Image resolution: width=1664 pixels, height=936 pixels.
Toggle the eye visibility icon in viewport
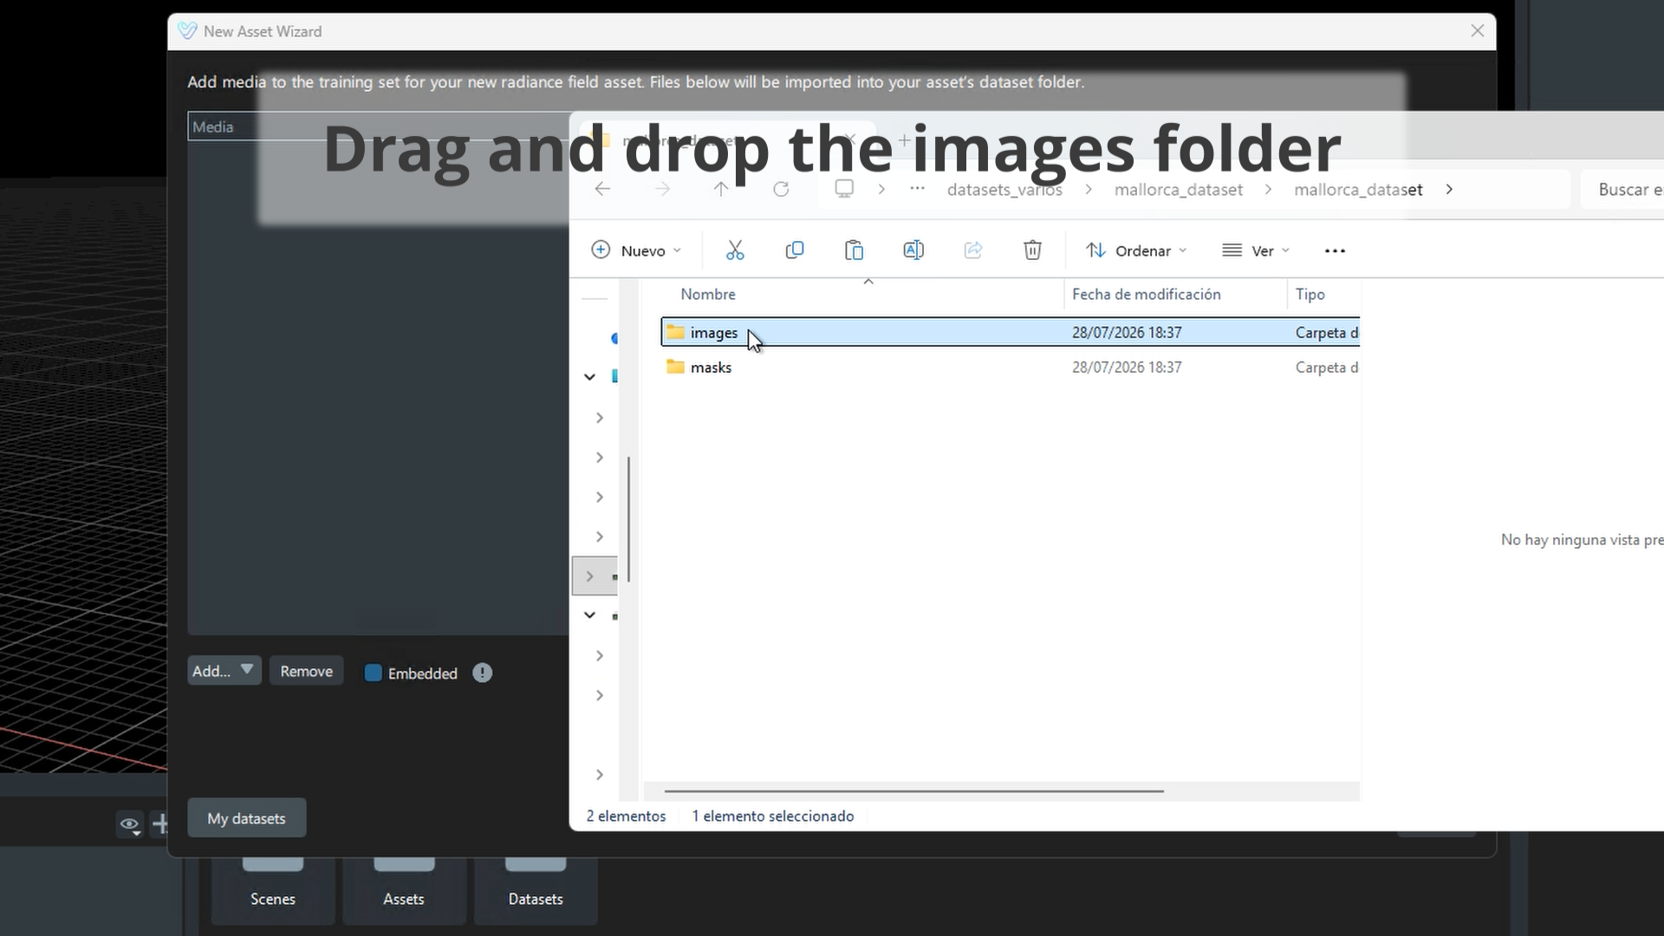click(130, 824)
